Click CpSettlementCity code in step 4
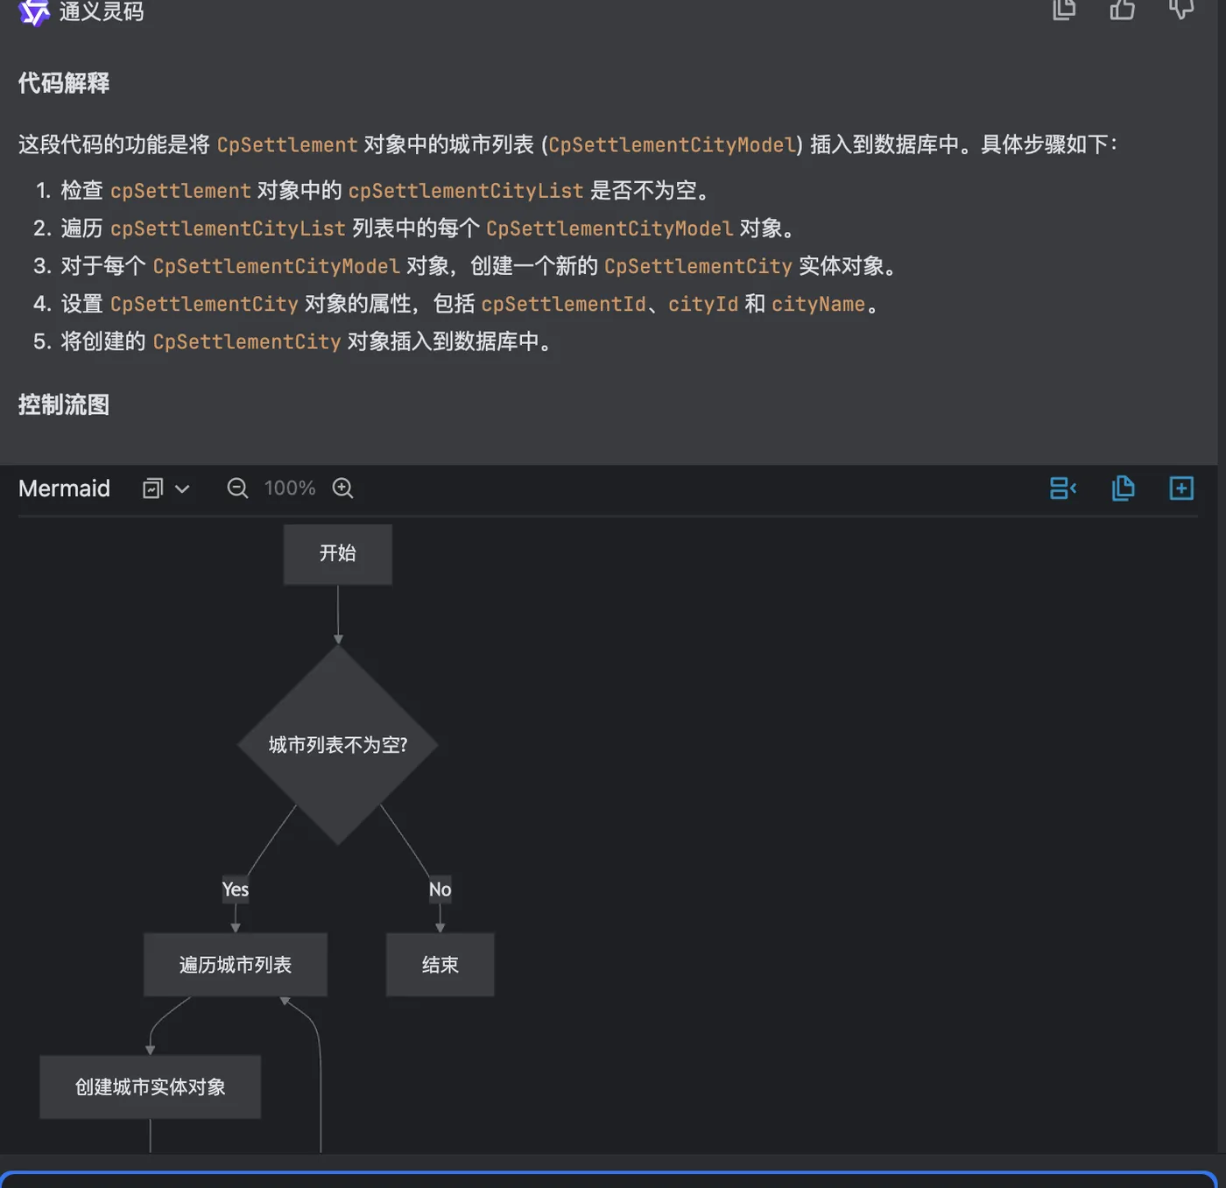The height and width of the screenshot is (1188, 1226). (x=204, y=304)
